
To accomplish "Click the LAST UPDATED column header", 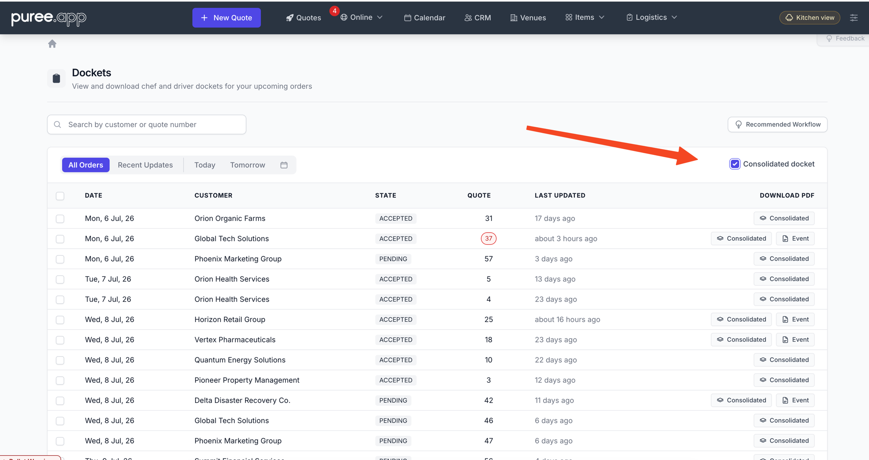I will pos(560,195).
